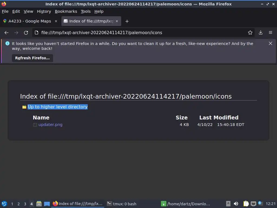Click the blue show desktop icon in the taskbar
The width and height of the screenshot is (277, 208).
47,204
